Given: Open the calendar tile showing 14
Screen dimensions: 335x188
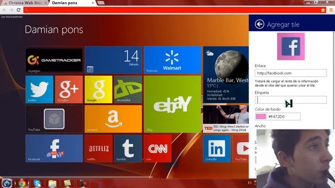Looking at the screenshot, I should coord(113,60).
